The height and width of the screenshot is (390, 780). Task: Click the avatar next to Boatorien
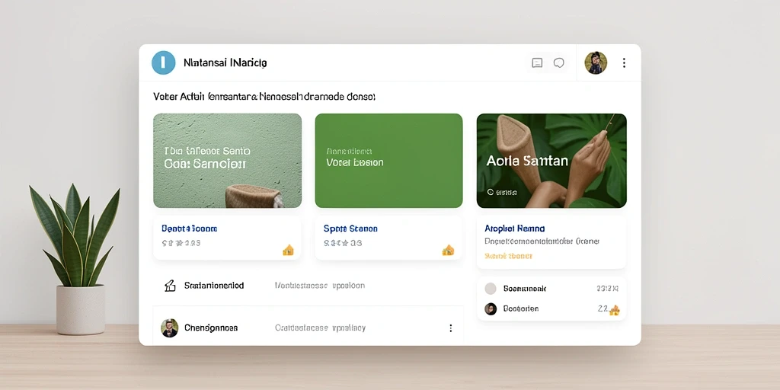[x=491, y=309]
